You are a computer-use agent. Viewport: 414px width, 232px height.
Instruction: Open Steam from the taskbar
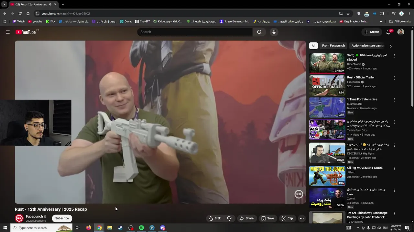(x=120, y=228)
